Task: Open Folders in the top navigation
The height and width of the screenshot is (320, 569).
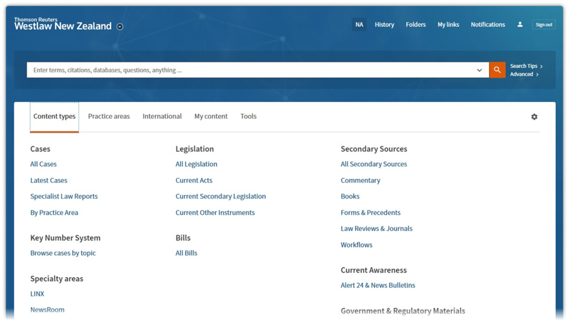Action: pos(416,24)
